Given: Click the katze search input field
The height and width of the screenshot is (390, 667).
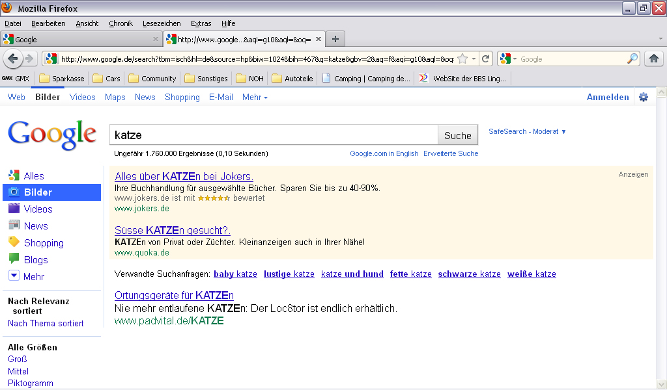Looking at the screenshot, I should pos(274,135).
